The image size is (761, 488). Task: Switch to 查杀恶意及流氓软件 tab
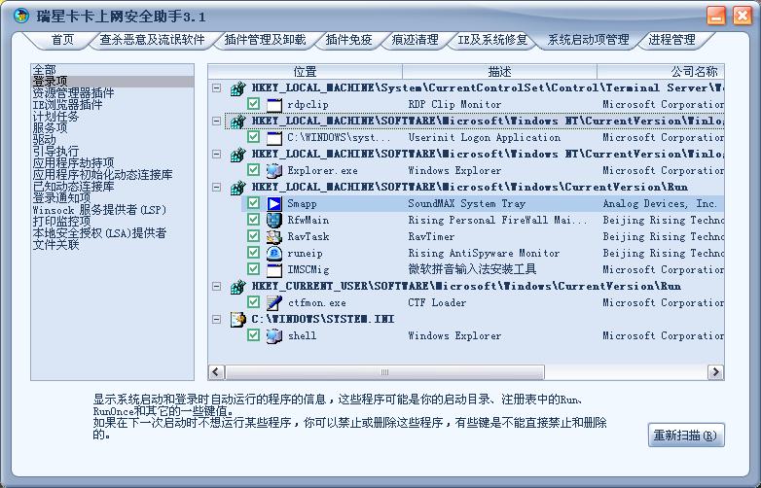pos(153,40)
